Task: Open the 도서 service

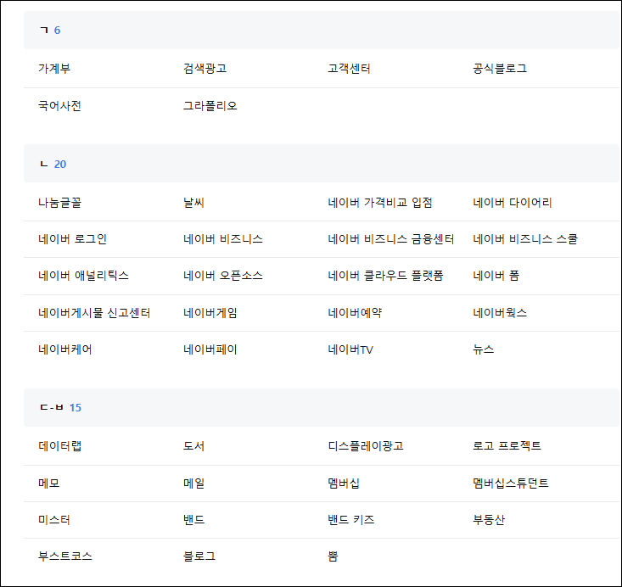Action: (193, 446)
